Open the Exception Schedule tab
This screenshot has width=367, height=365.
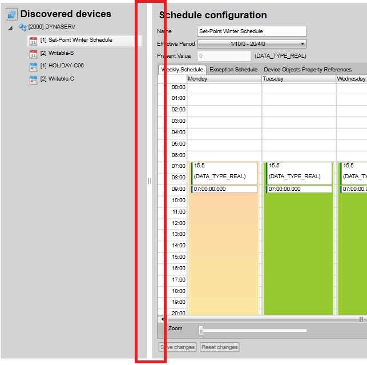tap(233, 70)
